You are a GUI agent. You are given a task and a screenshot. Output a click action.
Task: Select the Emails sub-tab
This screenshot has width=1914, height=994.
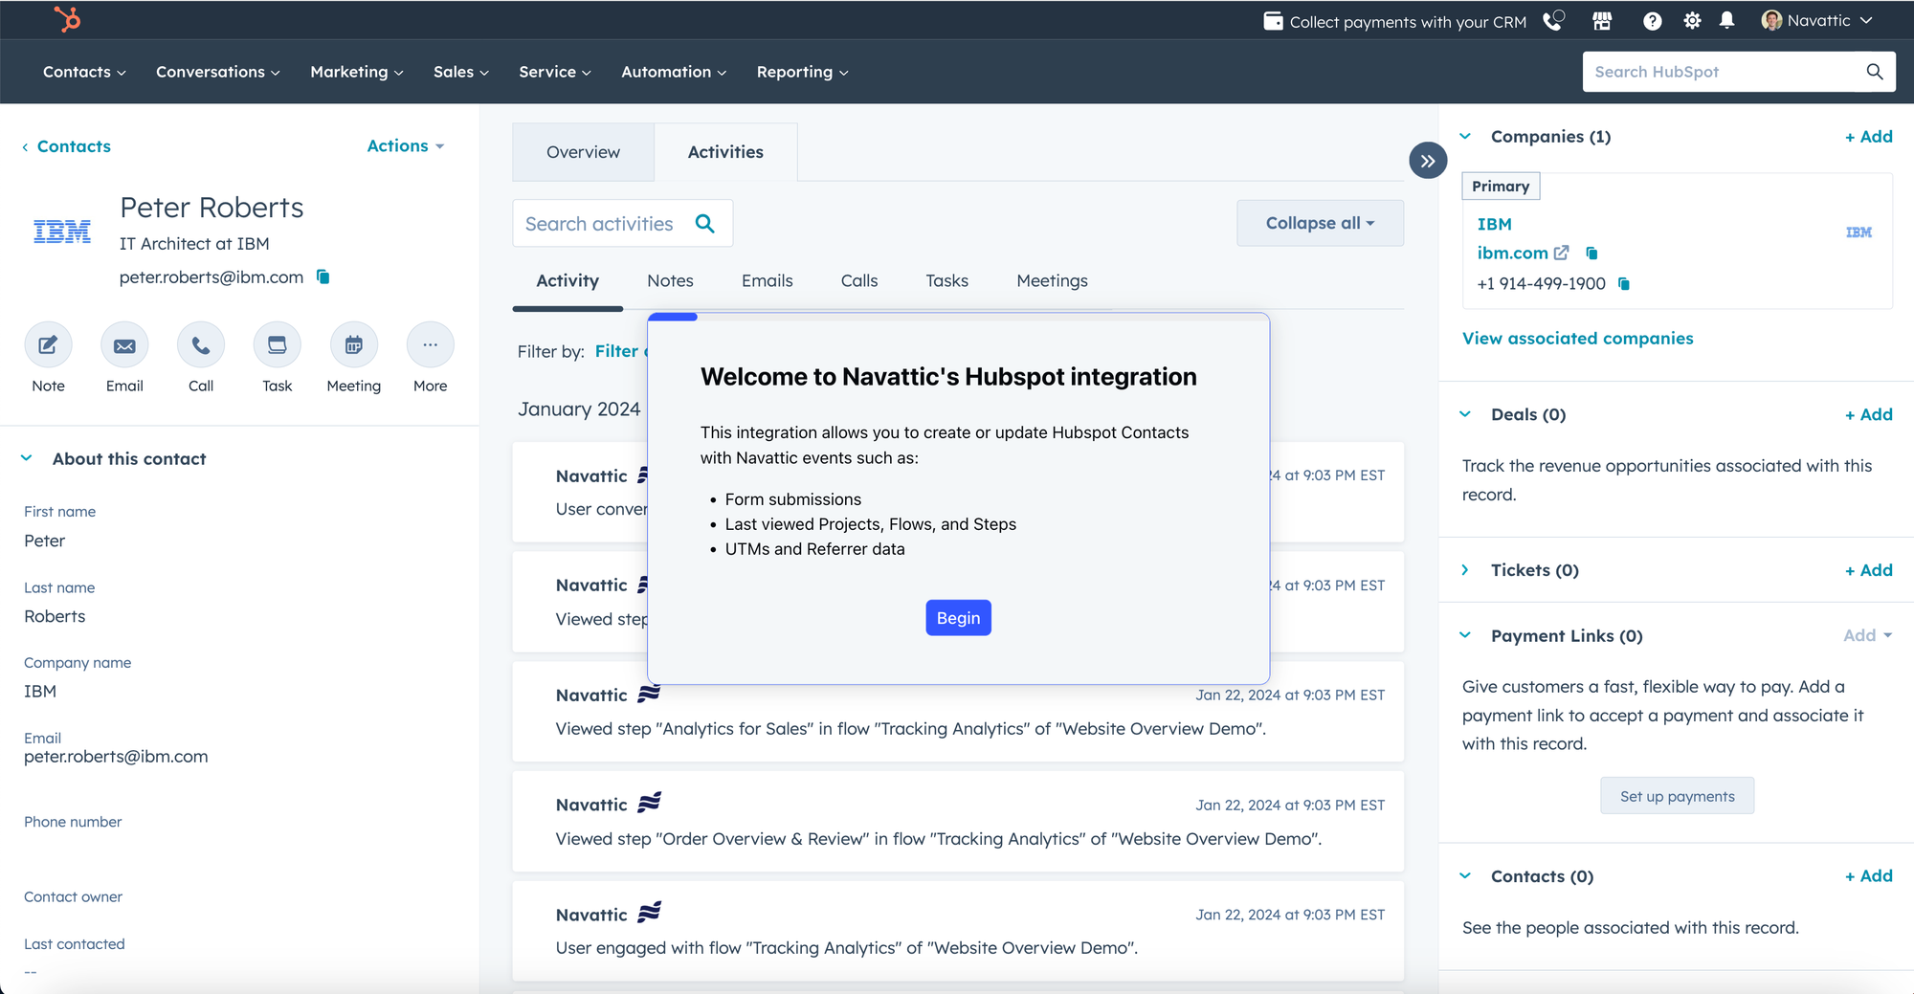coord(768,281)
